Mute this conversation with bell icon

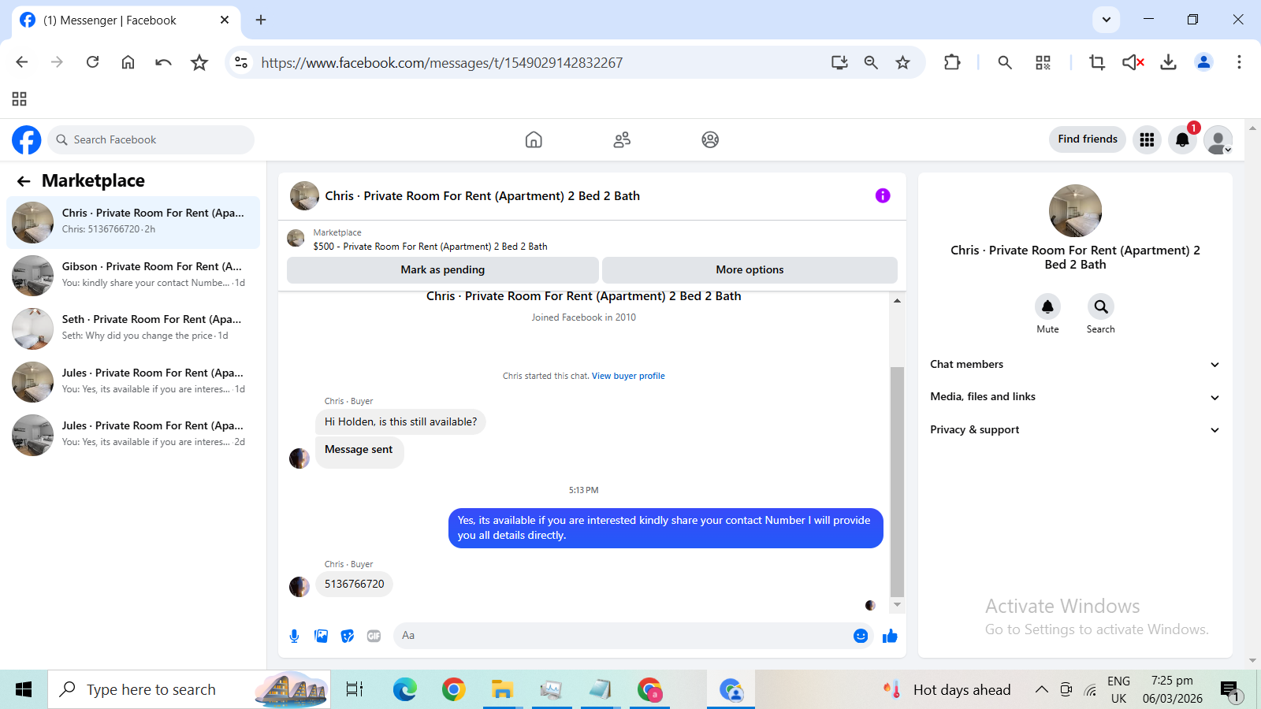click(1047, 306)
